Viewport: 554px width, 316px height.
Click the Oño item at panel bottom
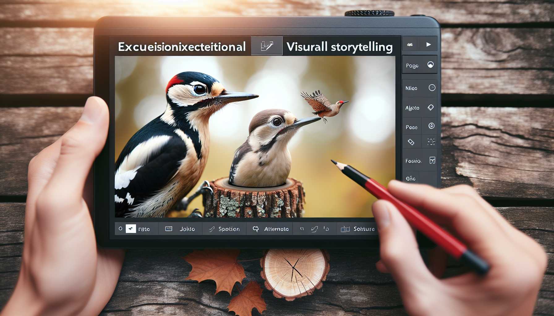tap(411, 179)
